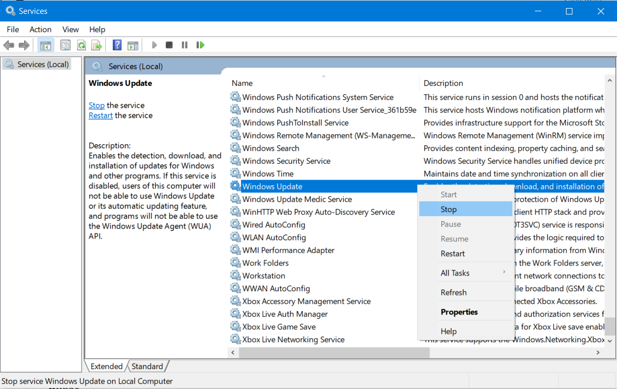Expand the All Tasks submenu
Screen dimensions: 617x389
pyautogui.click(x=466, y=273)
